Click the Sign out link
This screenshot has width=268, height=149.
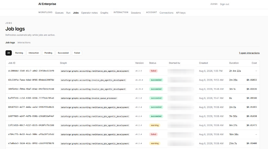click(x=224, y=4)
